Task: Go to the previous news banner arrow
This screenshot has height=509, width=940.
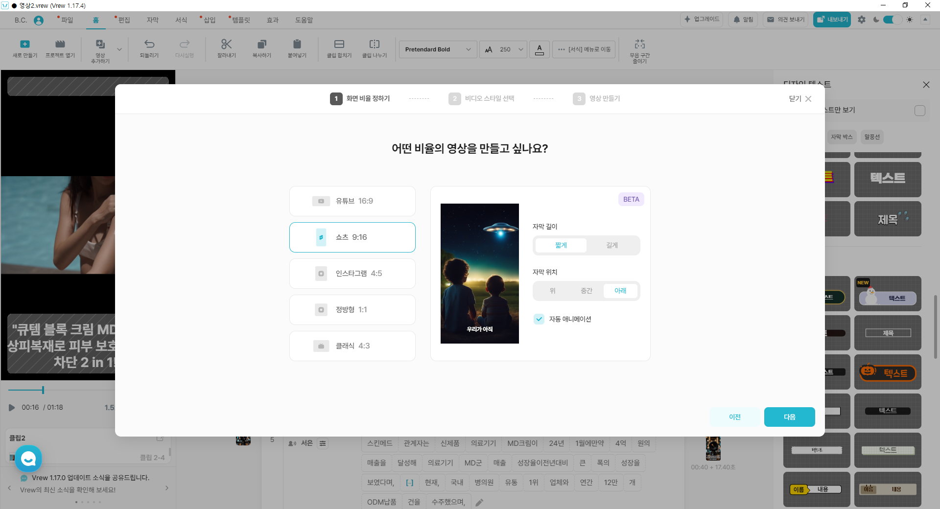Action: pyautogui.click(x=9, y=488)
